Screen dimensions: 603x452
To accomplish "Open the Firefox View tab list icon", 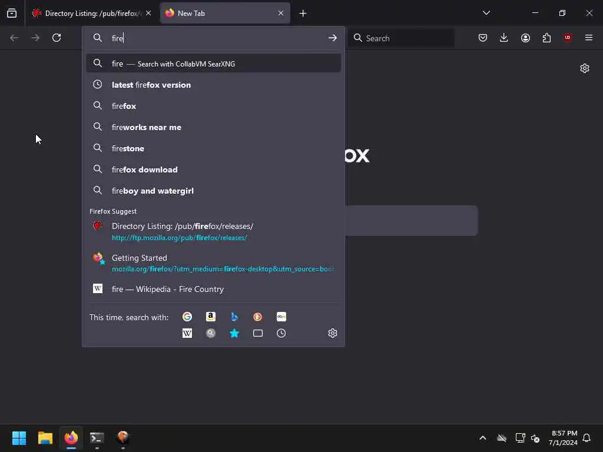I will [x=12, y=14].
